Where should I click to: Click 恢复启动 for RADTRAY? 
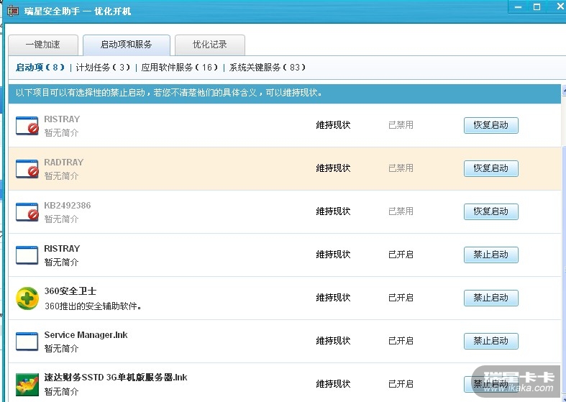pos(490,168)
